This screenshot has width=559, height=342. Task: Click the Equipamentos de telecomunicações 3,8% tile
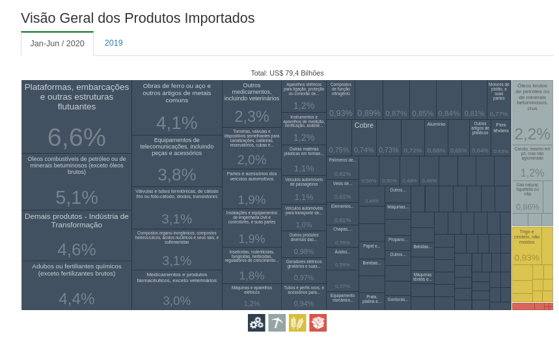coord(177,161)
